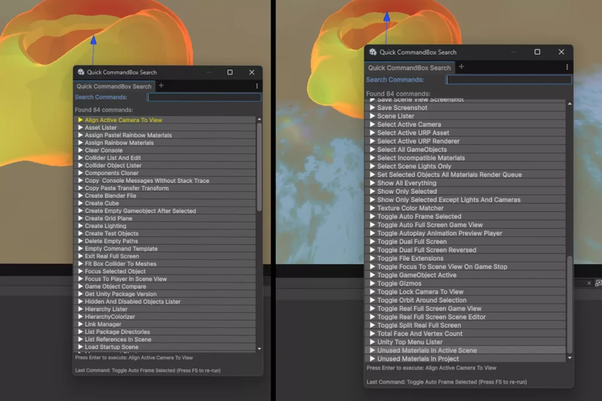Open kebab options menu in left CommandBox window
Viewport: 602px width, 401px height.
[257, 86]
